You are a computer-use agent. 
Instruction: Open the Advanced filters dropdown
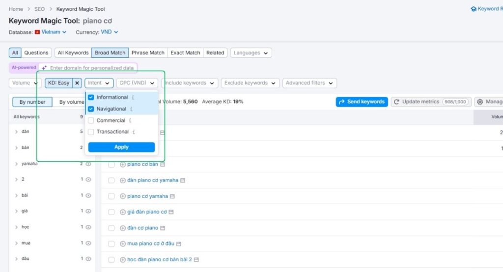pos(309,83)
